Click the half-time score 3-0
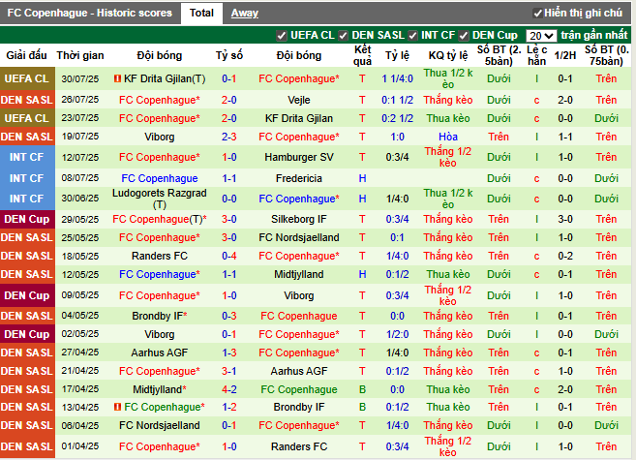636x460 pixels. point(565,219)
